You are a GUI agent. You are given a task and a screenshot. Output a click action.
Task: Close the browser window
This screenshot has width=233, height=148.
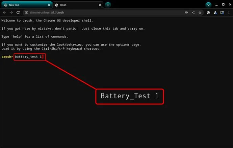coord(230,5)
